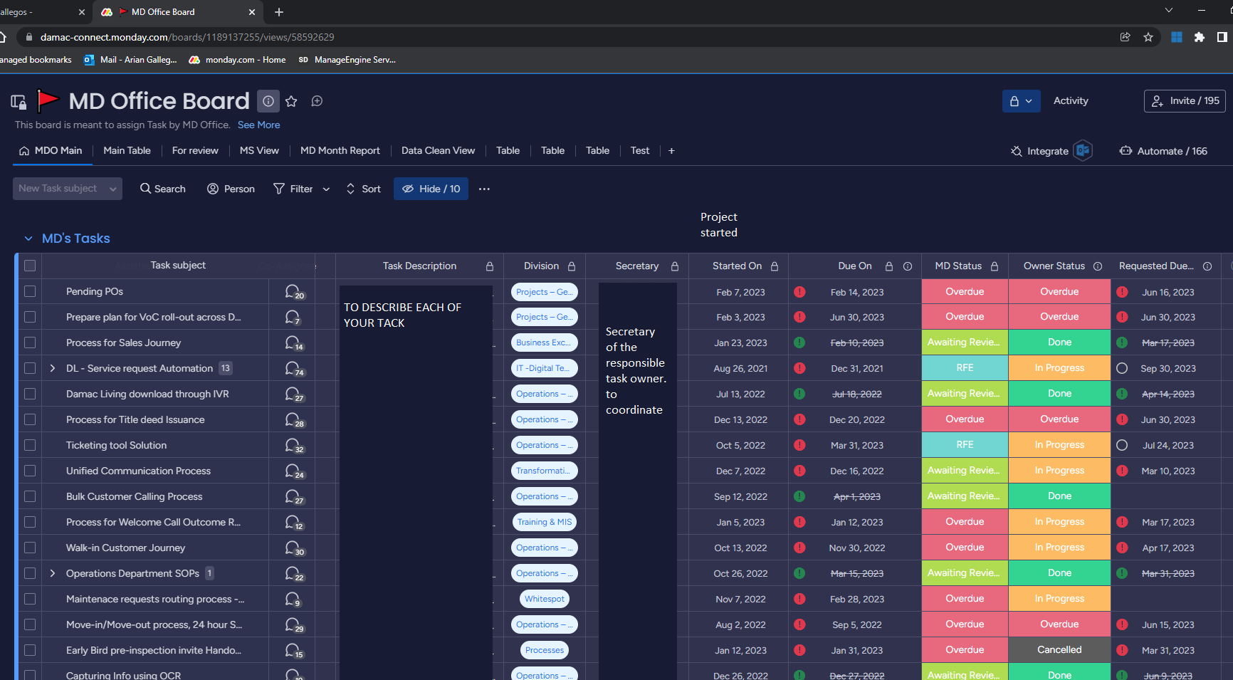Open browser extensions puzzle icon
Viewport: 1233px width, 680px height.
(1200, 37)
